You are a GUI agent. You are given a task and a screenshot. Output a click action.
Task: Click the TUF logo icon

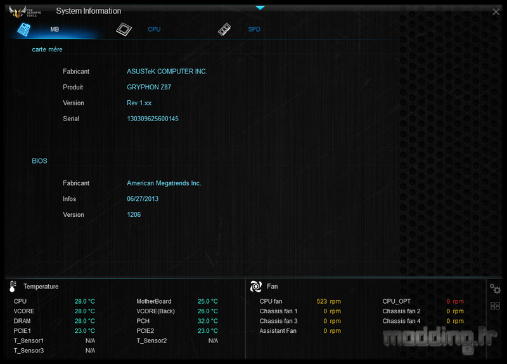[25, 11]
